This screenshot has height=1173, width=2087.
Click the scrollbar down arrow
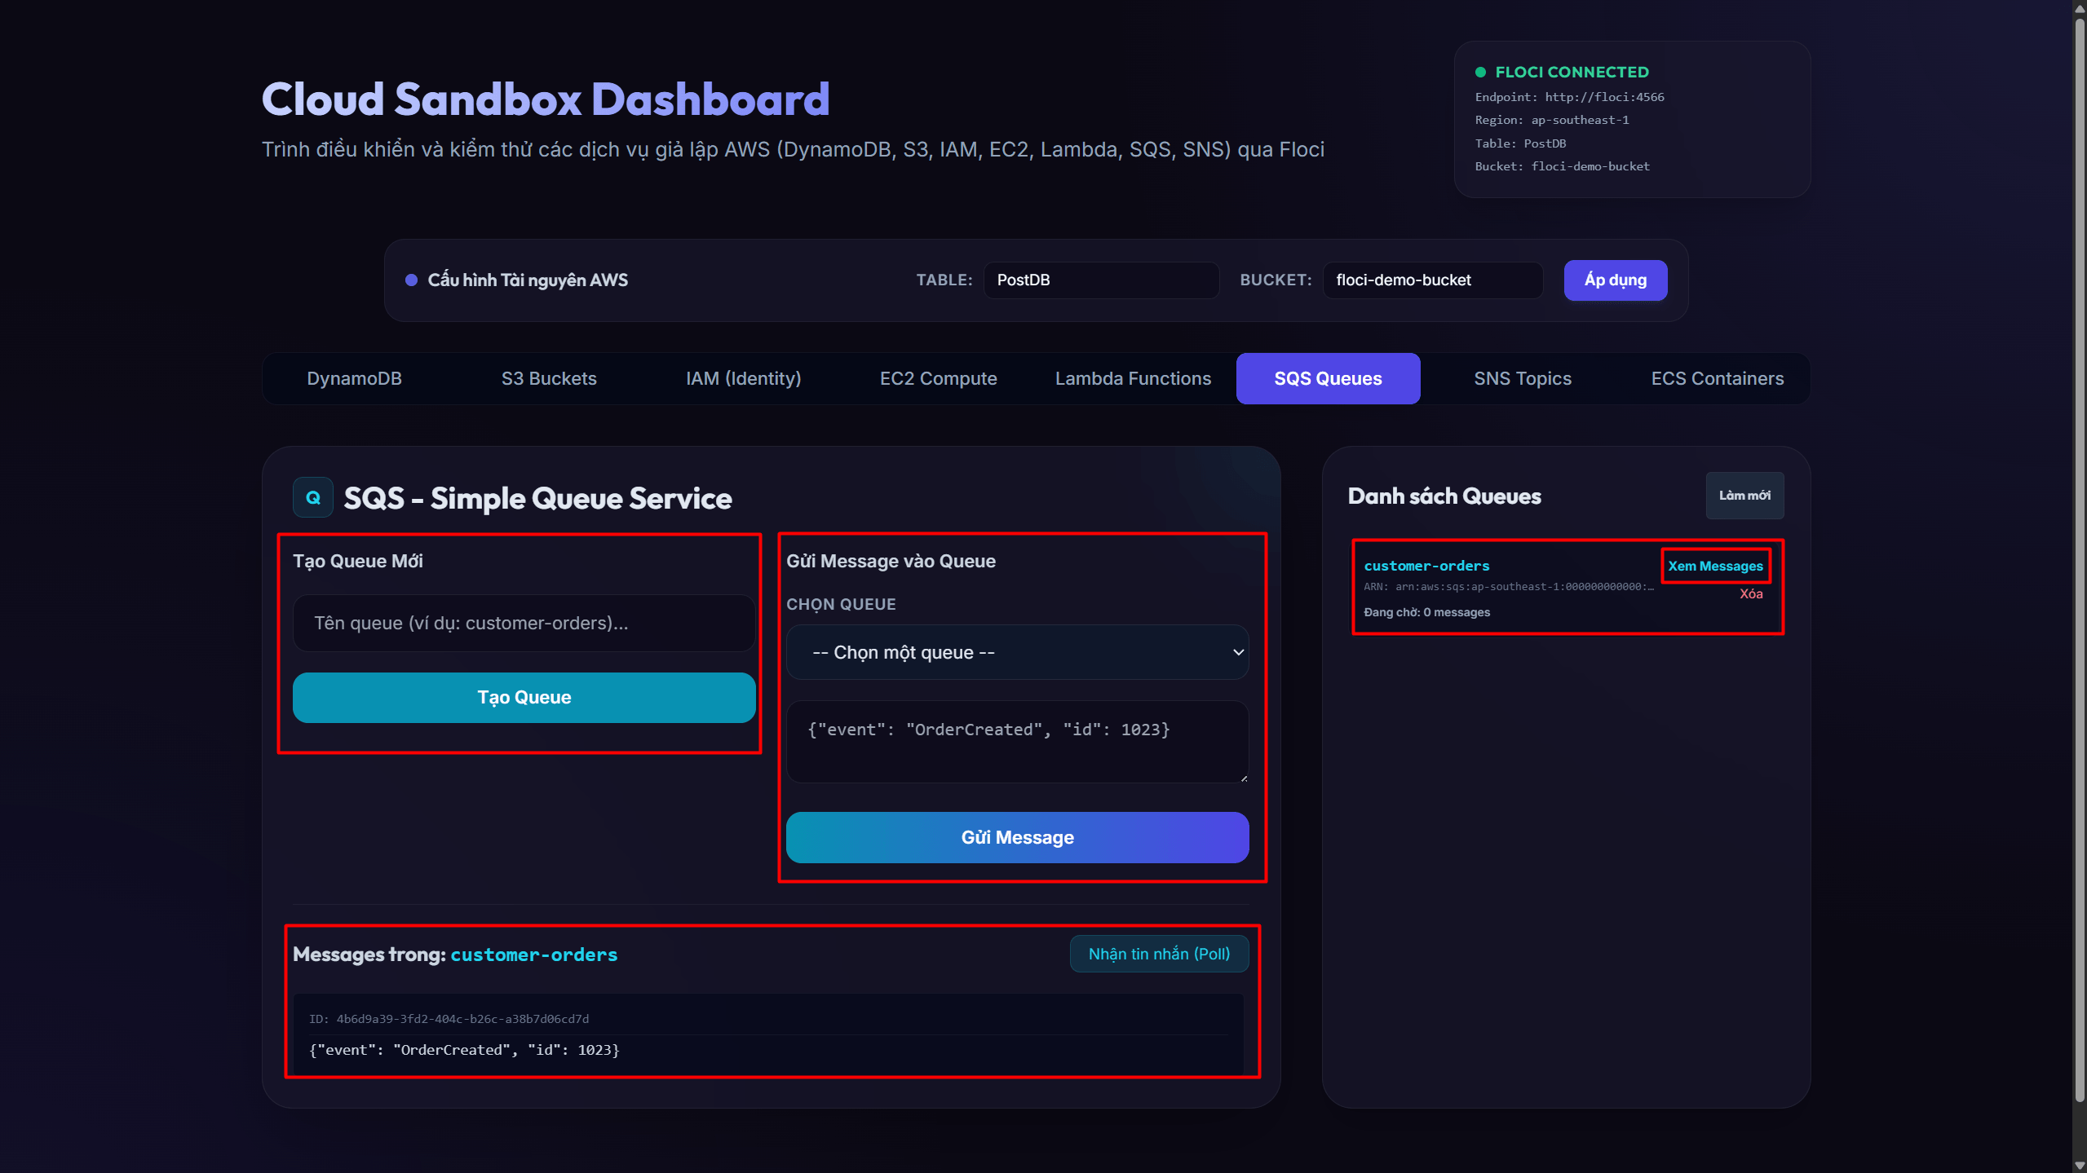[x=2080, y=1166]
